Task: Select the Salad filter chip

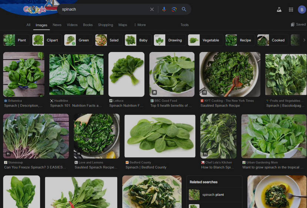Action: pyautogui.click(x=108, y=40)
